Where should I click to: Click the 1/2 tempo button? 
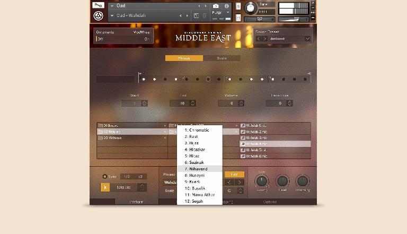click(x=127, y=177)
